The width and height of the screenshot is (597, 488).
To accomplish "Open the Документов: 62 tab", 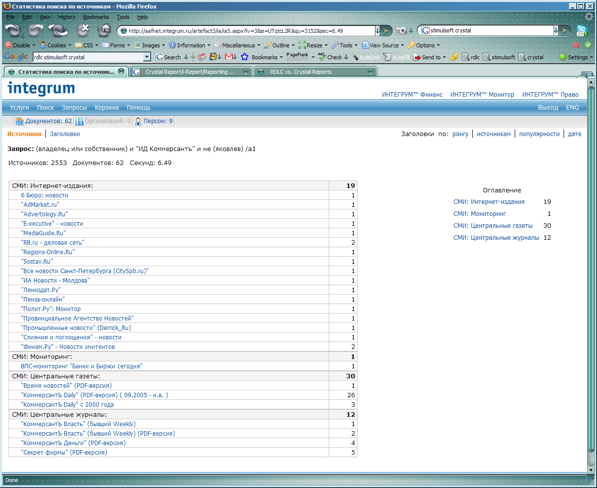I will (44, 121).
